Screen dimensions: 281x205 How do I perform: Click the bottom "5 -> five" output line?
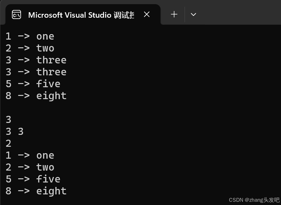pos(33,179)
